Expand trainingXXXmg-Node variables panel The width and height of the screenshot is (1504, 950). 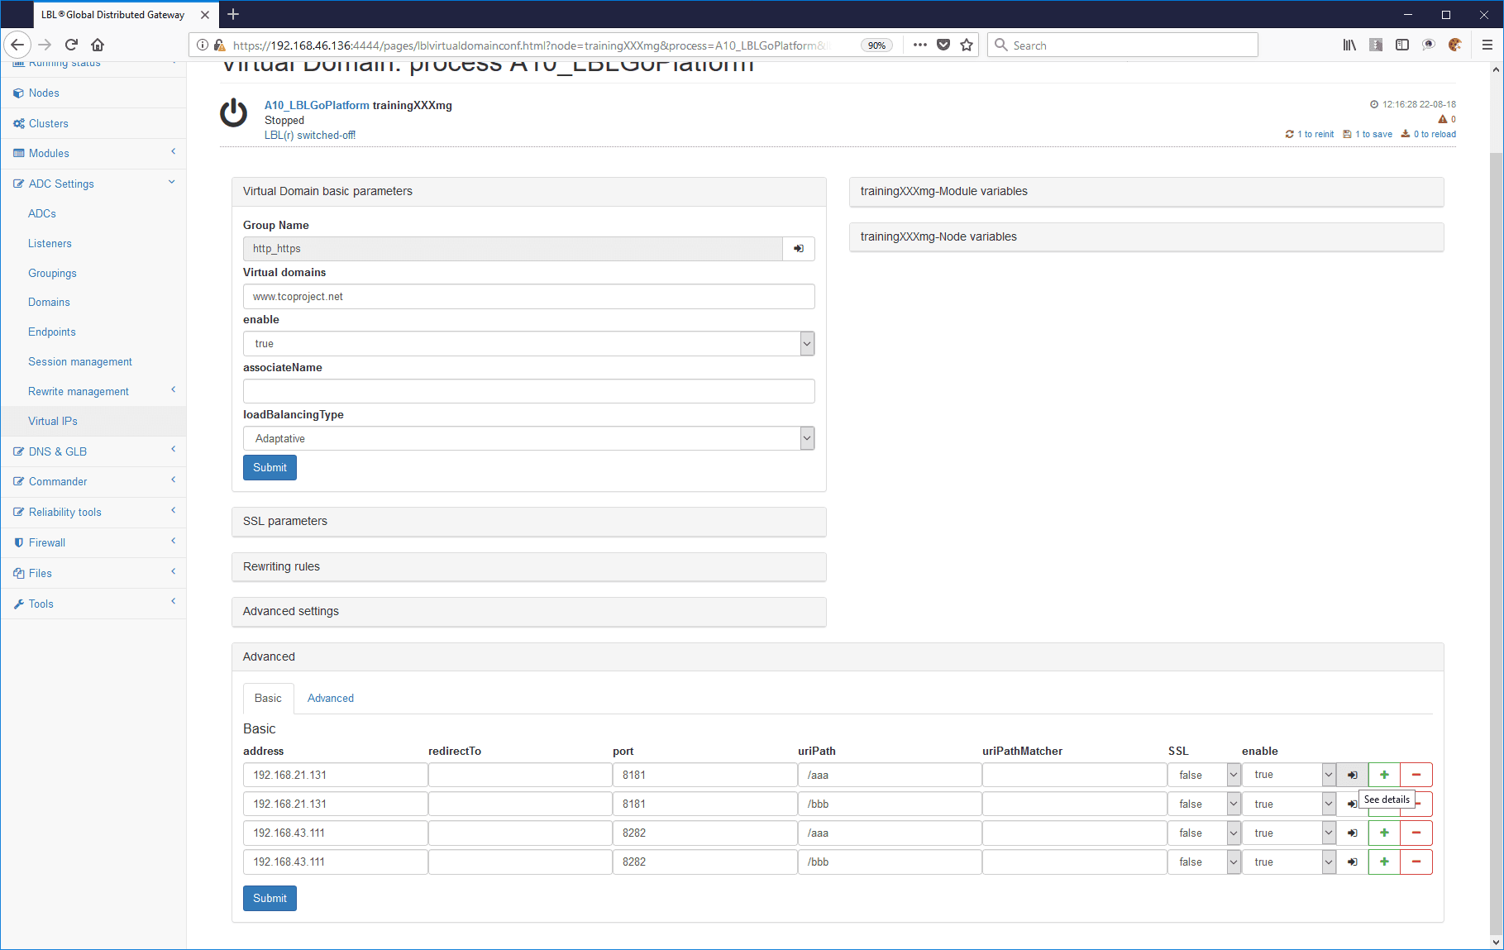click(x=1146, y=236)
